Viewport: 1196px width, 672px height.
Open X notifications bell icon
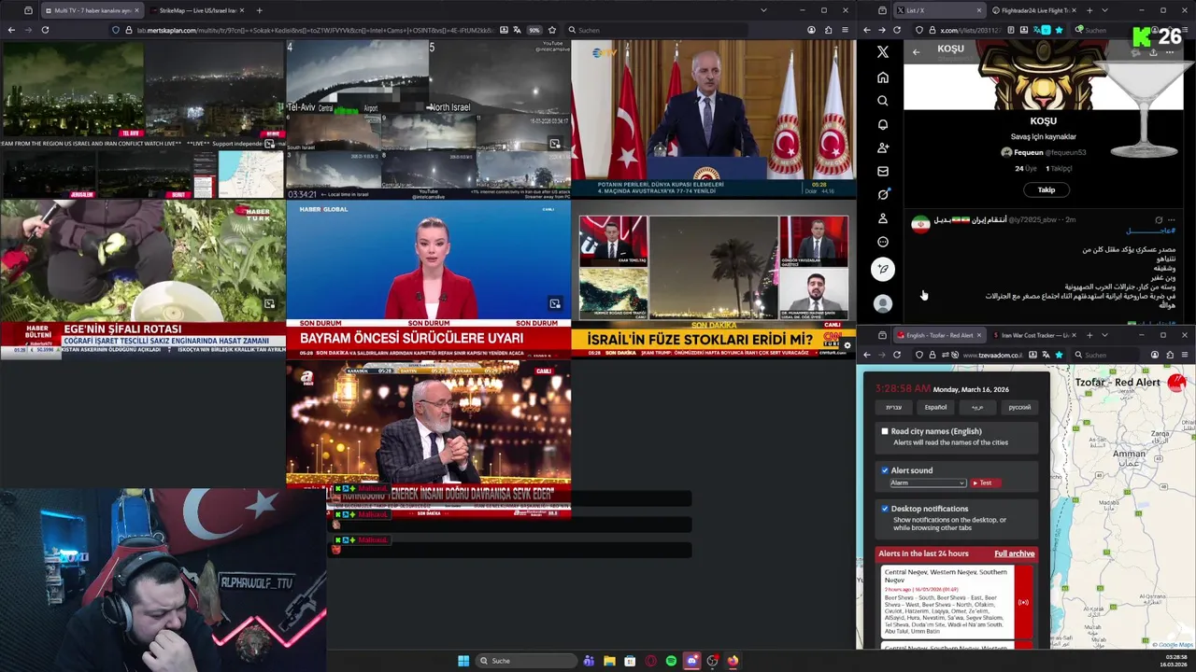click(883, 124)
